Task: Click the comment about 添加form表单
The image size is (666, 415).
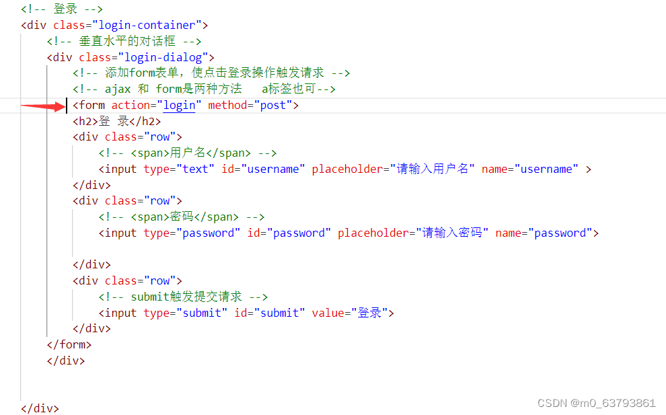Action: click(211, 73)
